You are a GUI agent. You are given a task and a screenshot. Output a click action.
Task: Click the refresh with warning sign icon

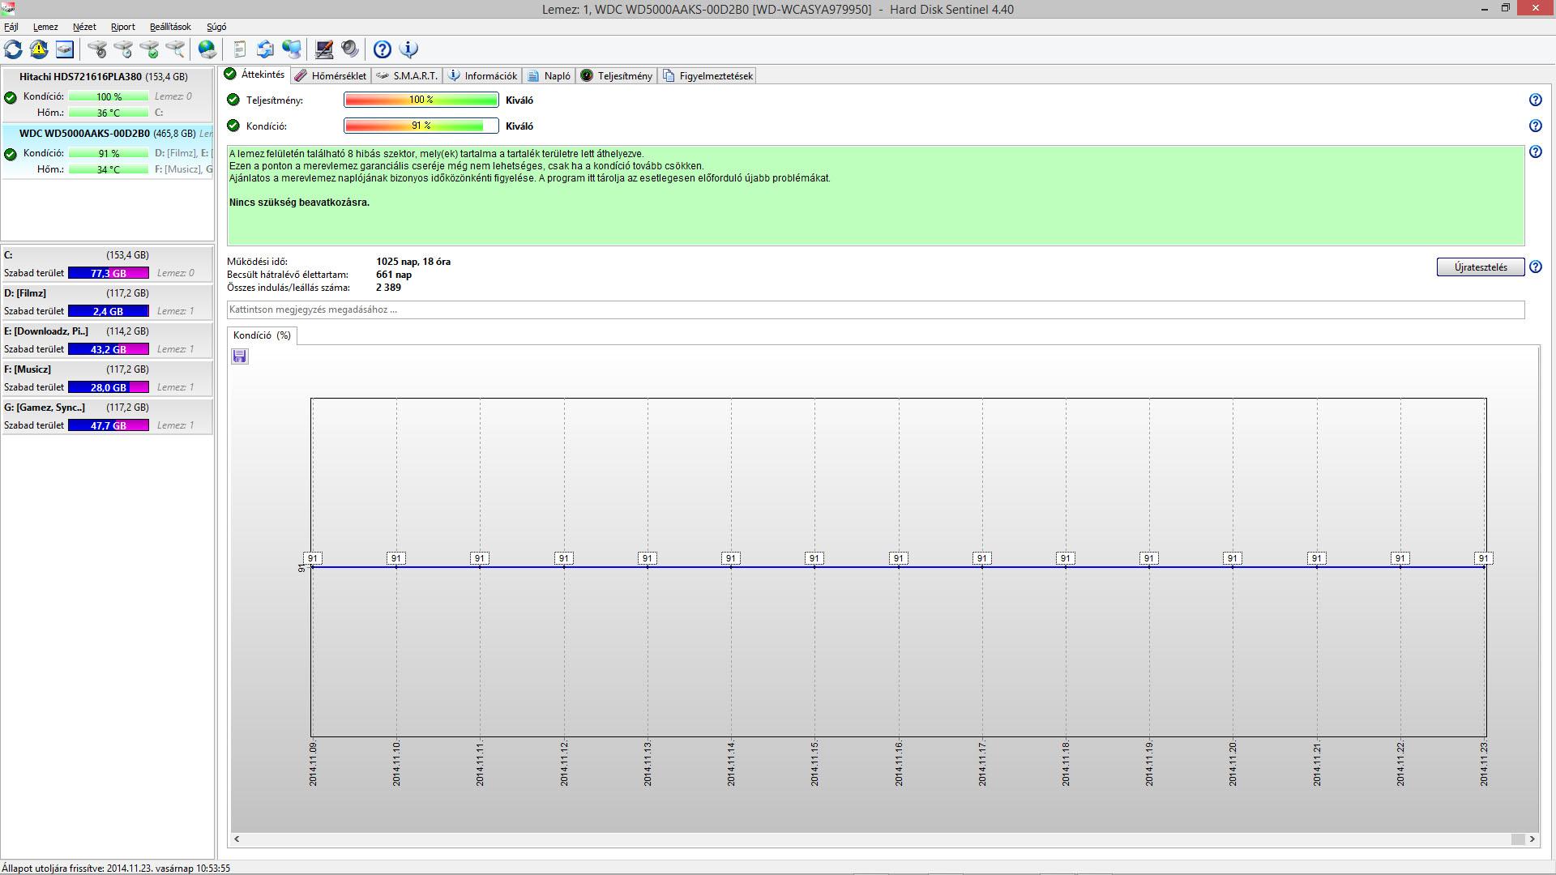(39, 49)
